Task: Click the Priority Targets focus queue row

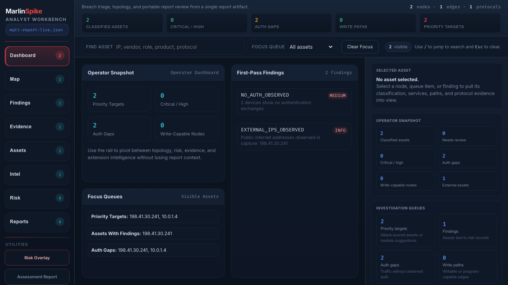Action: (x=153, y=217)
